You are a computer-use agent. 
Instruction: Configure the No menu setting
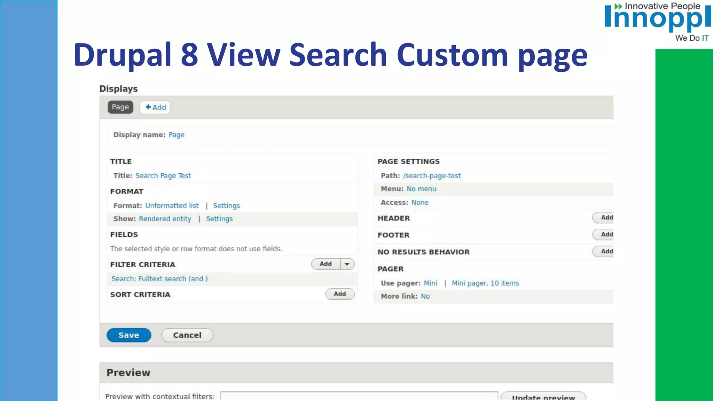pos(421,189)
